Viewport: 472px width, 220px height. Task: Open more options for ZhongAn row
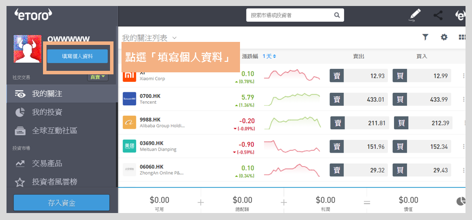click(463, 170)
